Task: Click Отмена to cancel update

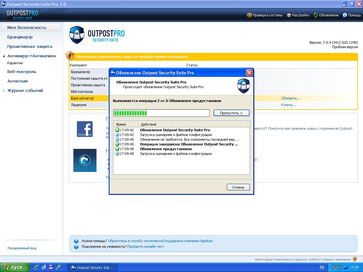Action: tap(238, 187)
